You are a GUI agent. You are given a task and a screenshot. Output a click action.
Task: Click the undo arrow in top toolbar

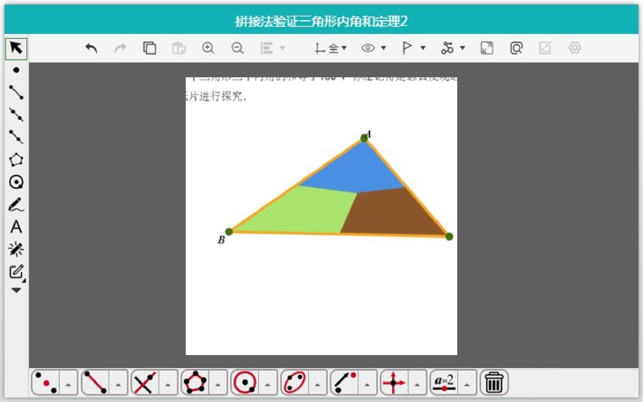click(91, 48)
